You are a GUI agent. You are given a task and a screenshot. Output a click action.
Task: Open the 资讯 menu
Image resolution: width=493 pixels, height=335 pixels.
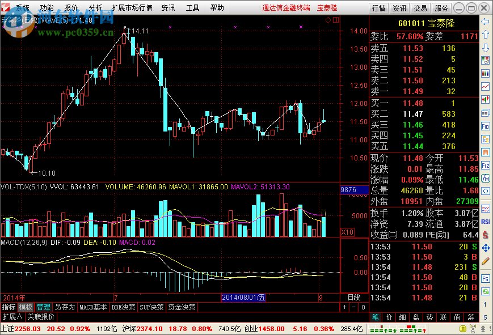(x=168, y=7)
